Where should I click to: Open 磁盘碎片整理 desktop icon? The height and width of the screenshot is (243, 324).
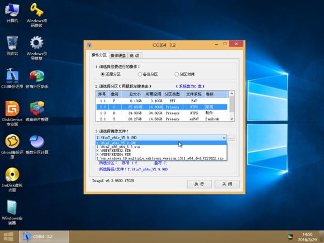tap(37, 112)
